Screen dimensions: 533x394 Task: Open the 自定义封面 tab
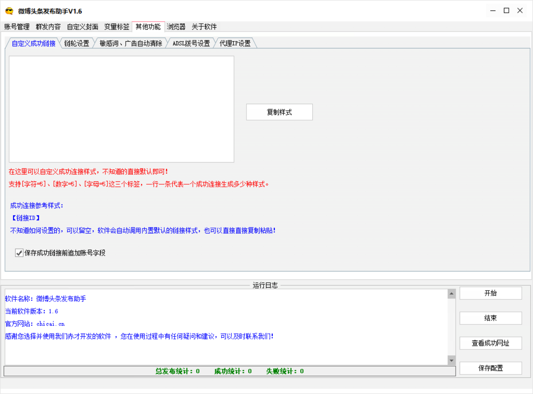tap(82, 27)
